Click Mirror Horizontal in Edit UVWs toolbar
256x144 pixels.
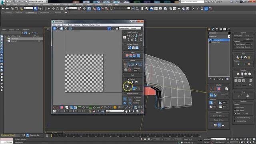70,28
